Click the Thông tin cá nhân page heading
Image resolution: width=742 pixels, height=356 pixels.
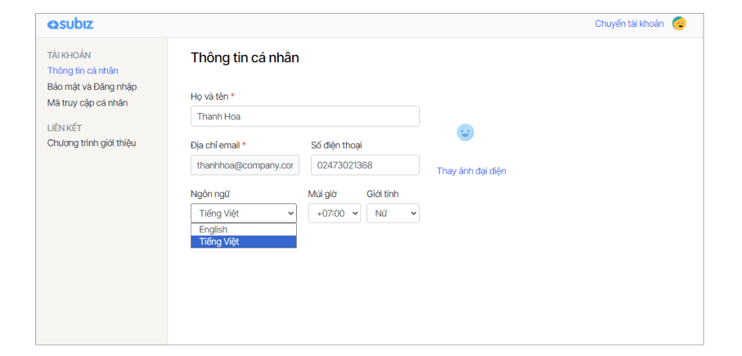point(245,58)
